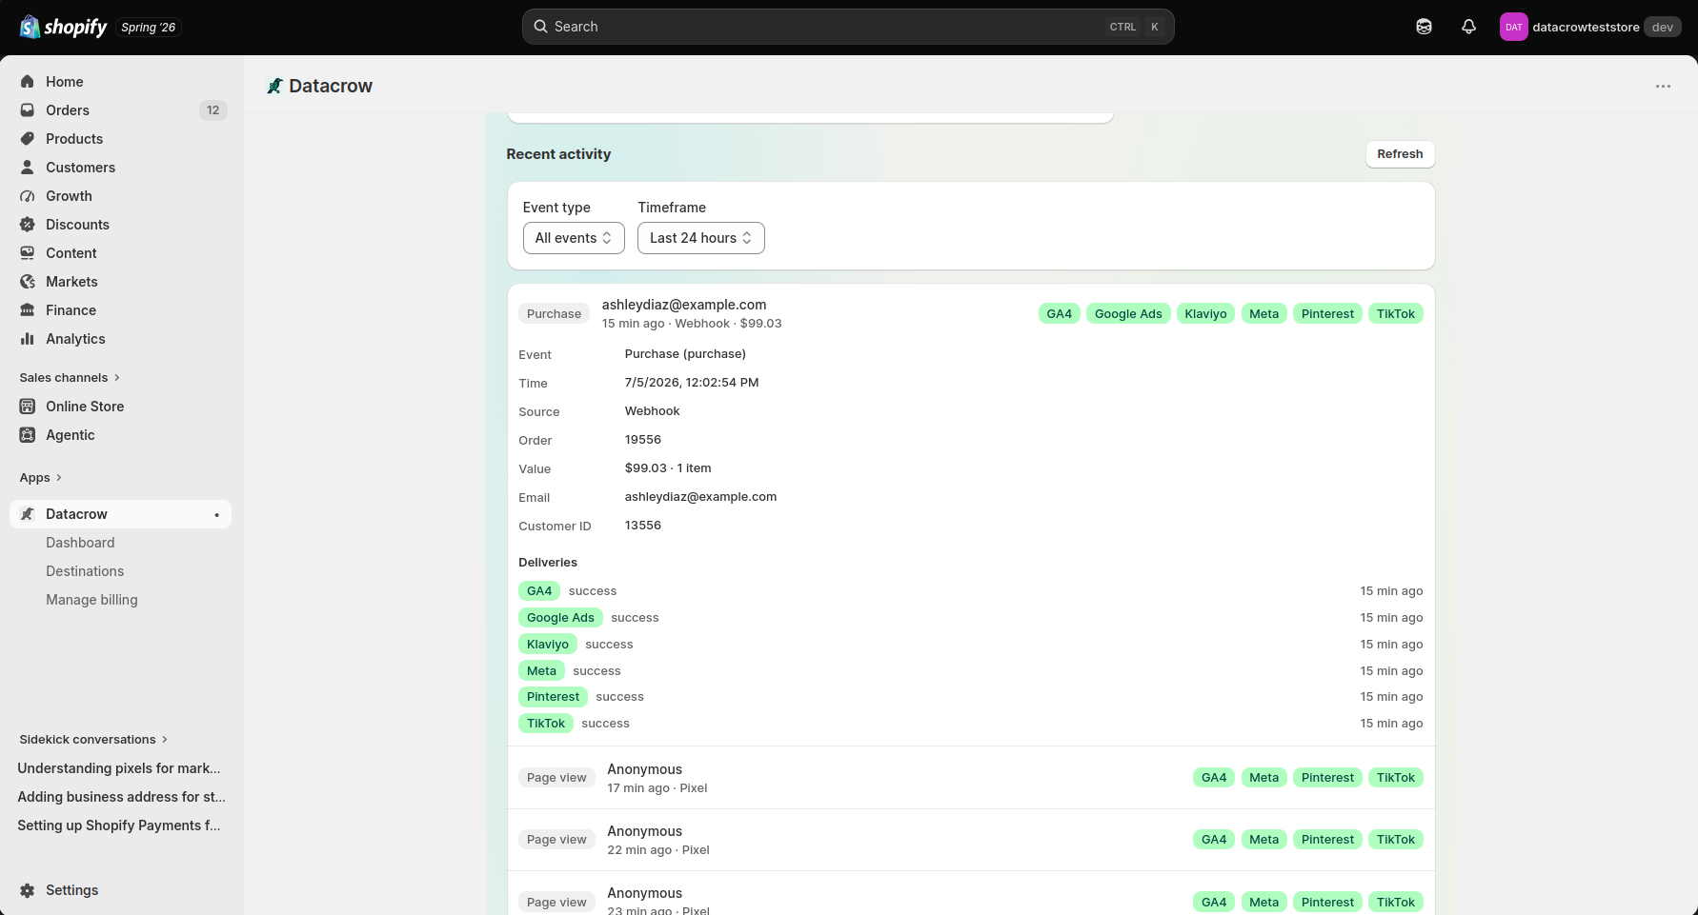Click the Shopify logo
1698x915 pixels.
[63, 27]
